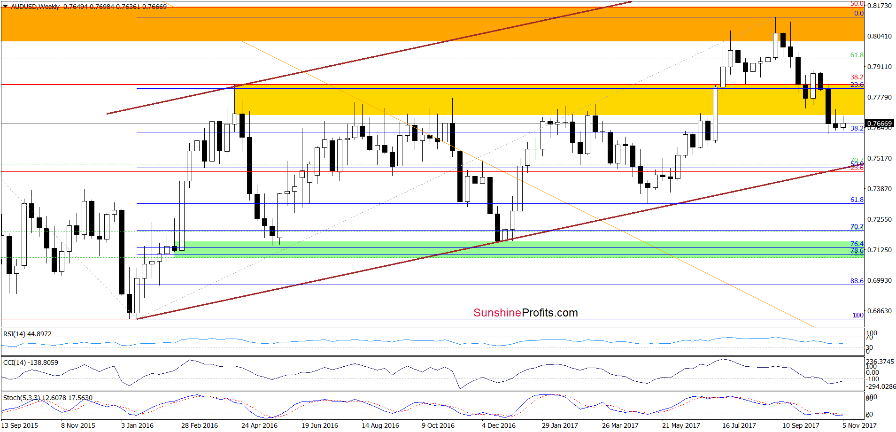Click the 16 Jul 2017 date label
896x432 pixels.
pos(739,425)
